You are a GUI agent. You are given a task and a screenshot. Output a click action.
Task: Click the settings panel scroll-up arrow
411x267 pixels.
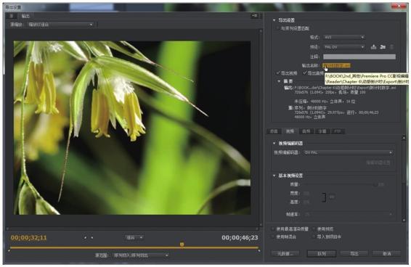click(x=404, y=137)
